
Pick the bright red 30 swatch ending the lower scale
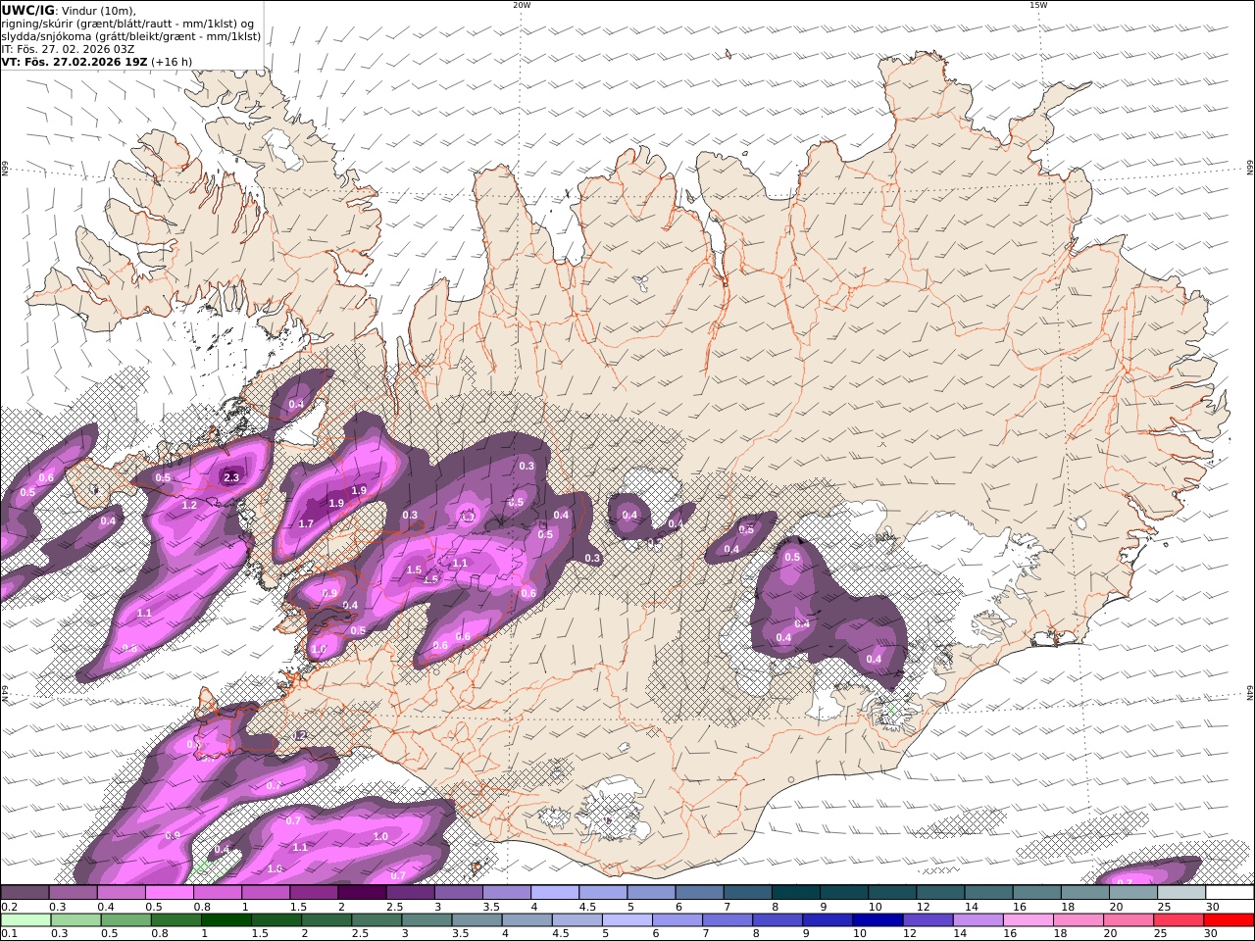click(1229, 920)
